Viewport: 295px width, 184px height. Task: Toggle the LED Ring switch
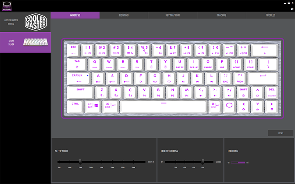(x=238, y=162)
